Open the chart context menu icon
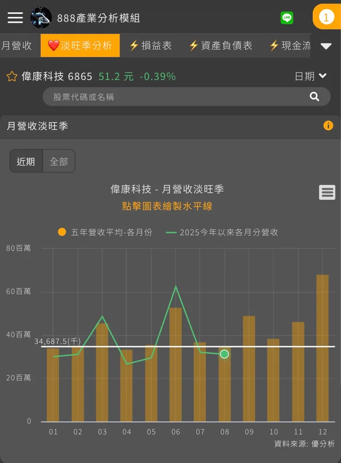This screenshot has width=341, height=463. point(327,192)
